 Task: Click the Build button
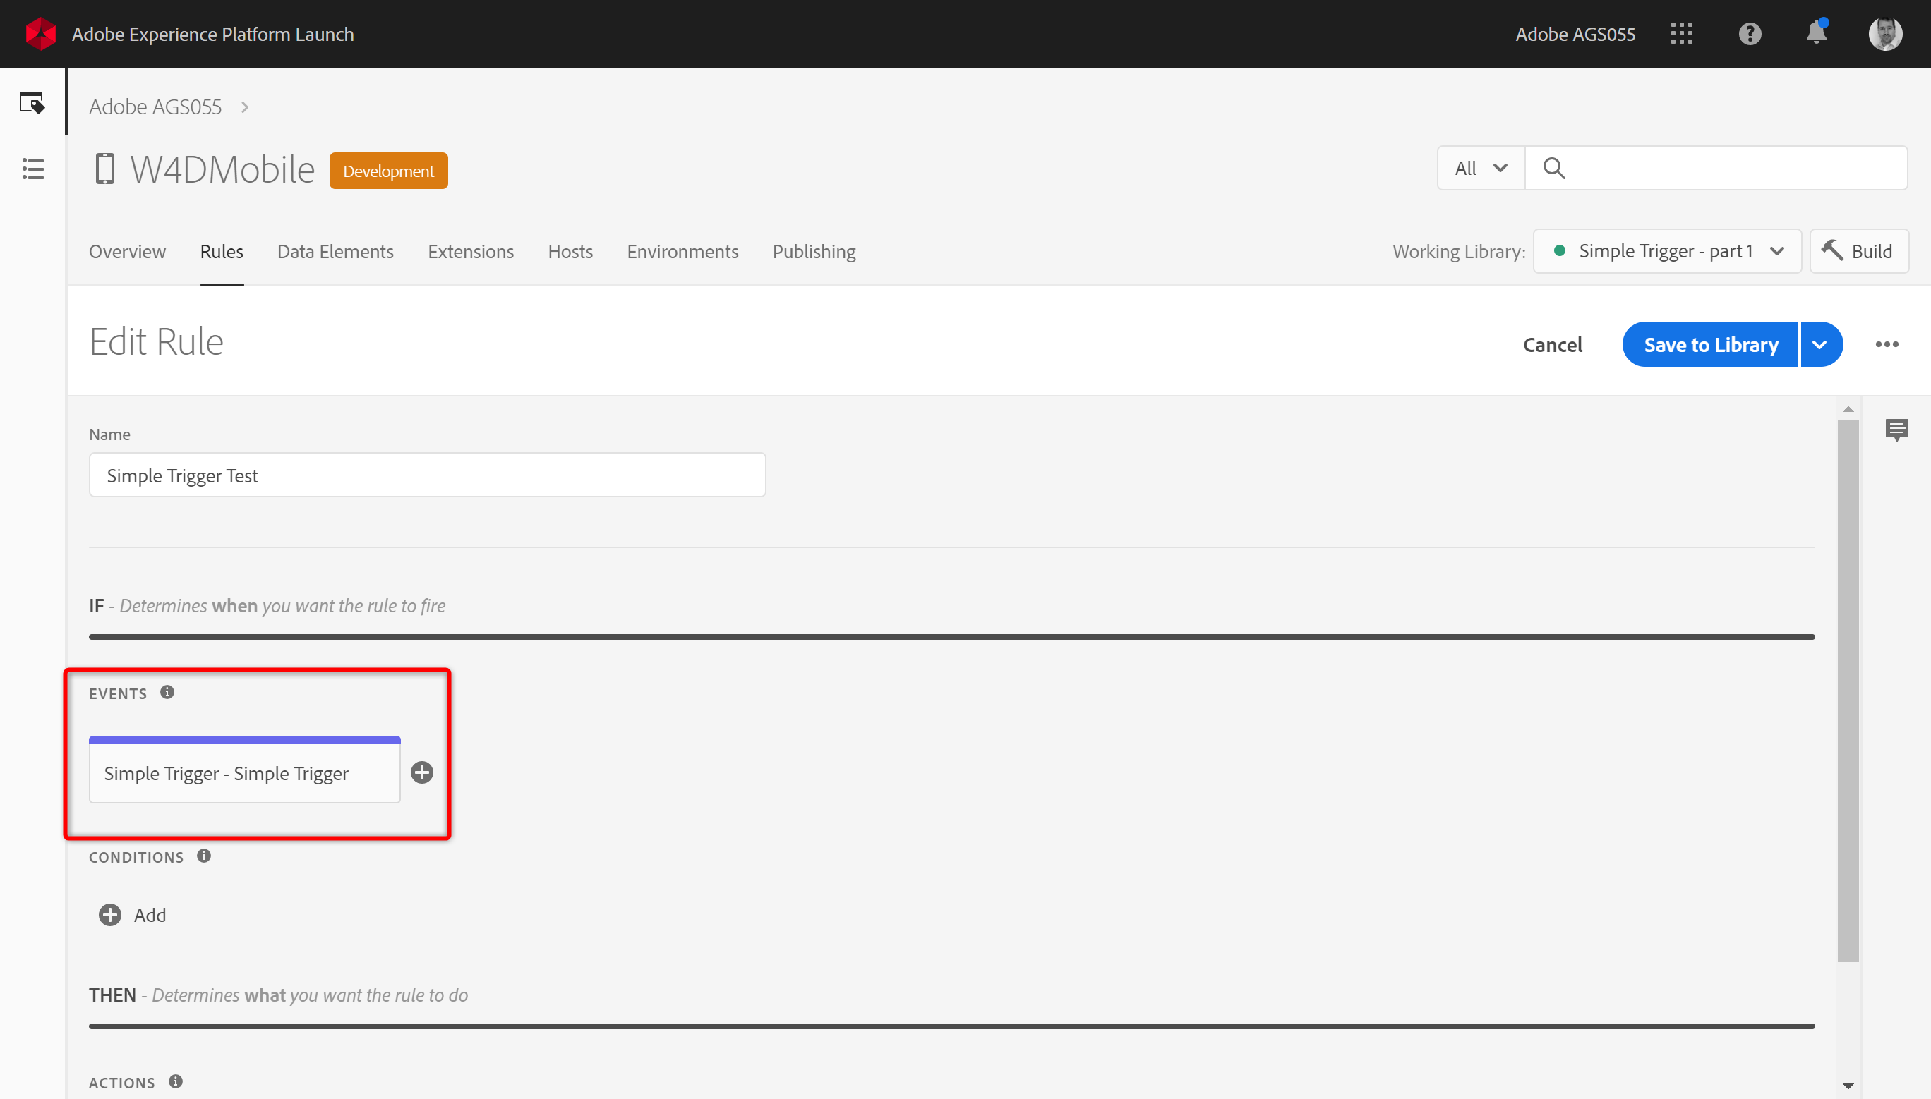click(x=1858, y=251)
